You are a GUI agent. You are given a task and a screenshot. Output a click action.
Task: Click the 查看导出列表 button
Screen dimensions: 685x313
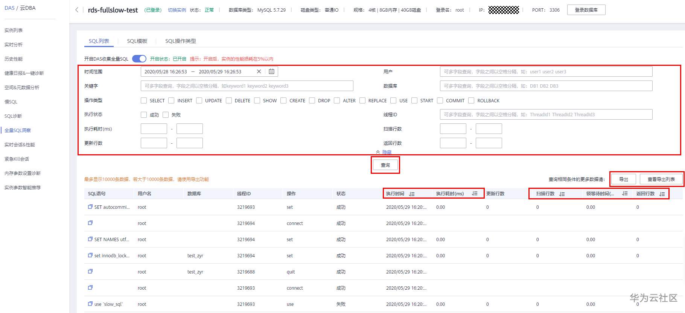point(661,179)
